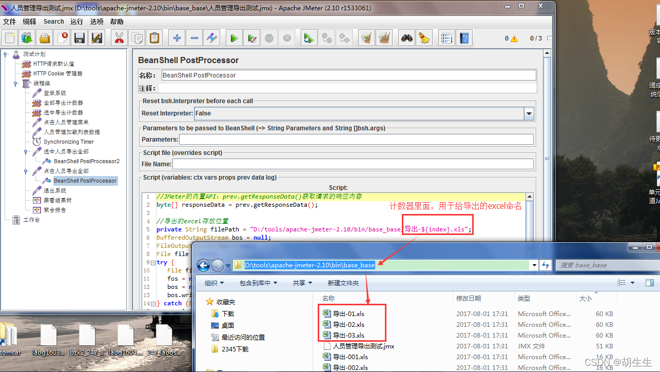Open the Templates toolbar icon
Screen dimensions: 660x372
click(28, 38)
